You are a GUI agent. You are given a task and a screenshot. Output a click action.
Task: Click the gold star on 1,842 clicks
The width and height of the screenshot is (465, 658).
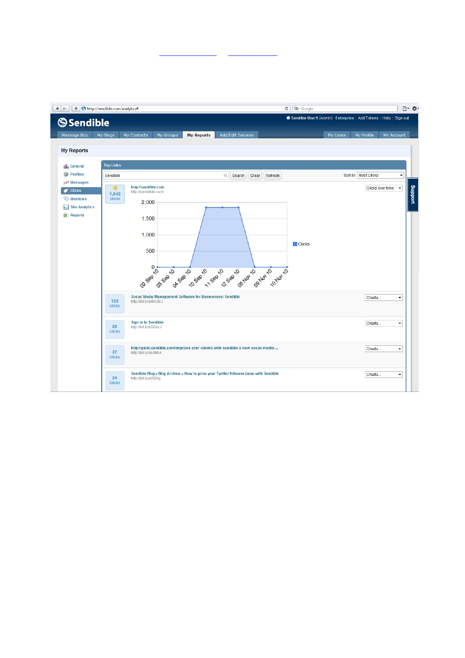coord(115,188)
